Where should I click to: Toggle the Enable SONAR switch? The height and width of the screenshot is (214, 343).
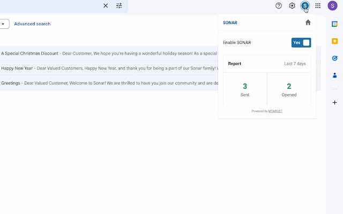click(301, 43)
